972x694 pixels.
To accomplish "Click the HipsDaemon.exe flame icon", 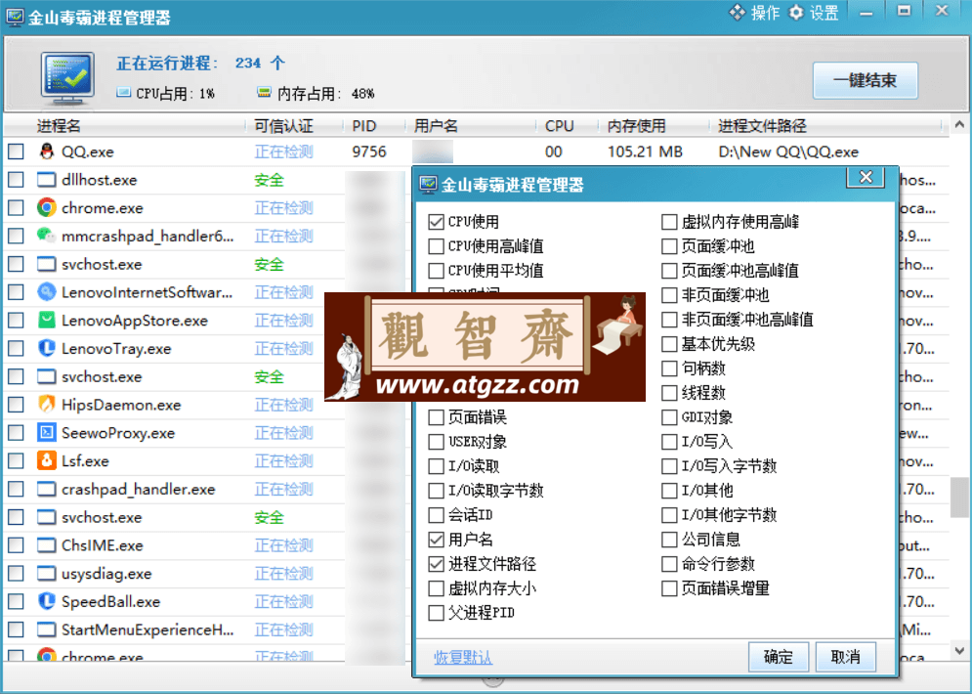I will pyautogui.click(x=47, y=405).
